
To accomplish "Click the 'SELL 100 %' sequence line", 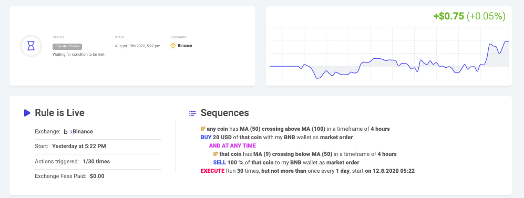I will 286,163.
